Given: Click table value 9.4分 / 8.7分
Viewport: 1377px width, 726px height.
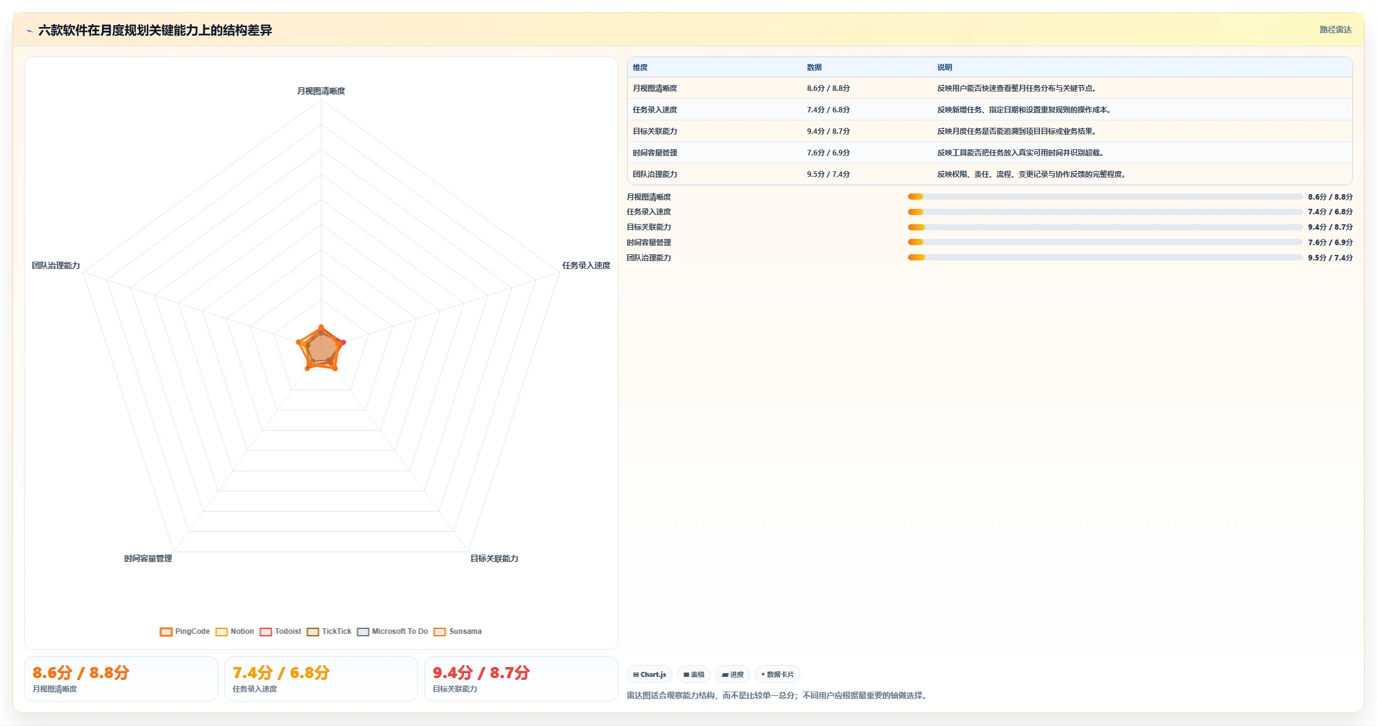Looking at the screenshot, I should tap(829, 131).
